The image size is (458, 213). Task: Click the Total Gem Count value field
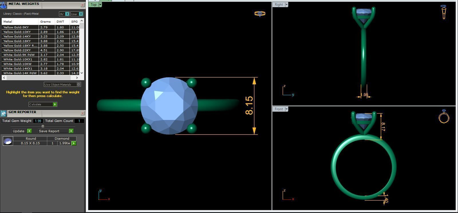pos(79,121)
